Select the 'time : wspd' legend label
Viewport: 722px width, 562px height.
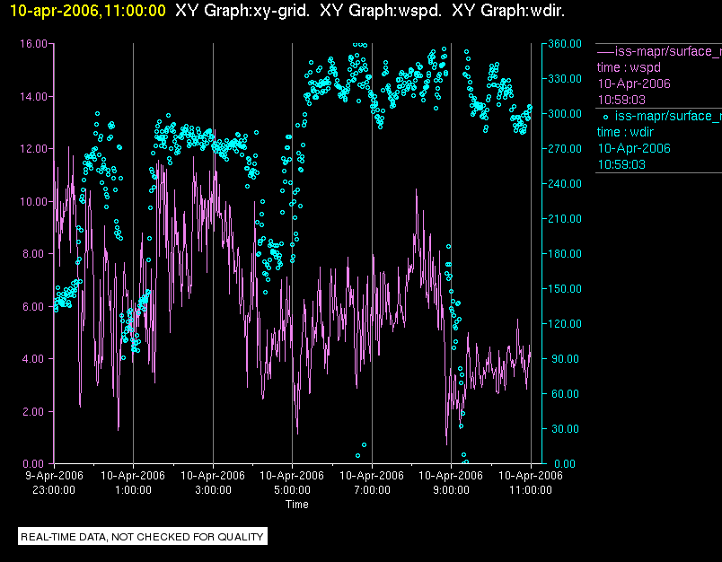pos(629,67)
